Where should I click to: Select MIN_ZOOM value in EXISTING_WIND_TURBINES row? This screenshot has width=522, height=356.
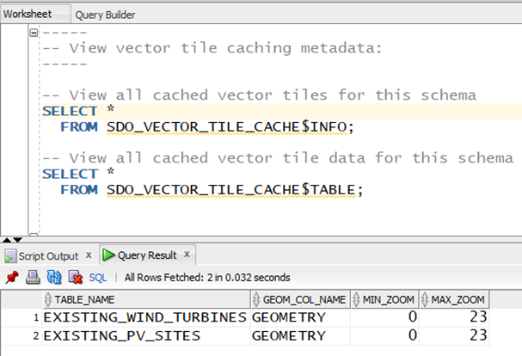tap(384, 317)
